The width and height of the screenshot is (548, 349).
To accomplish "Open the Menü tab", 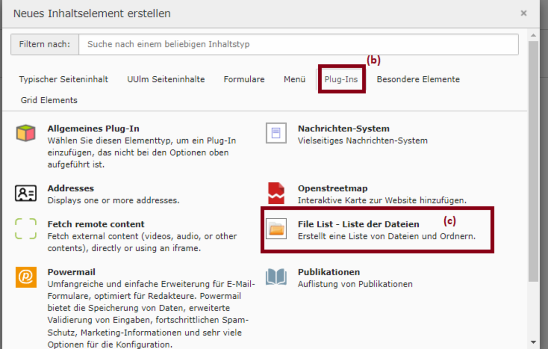I will [295, 79].
